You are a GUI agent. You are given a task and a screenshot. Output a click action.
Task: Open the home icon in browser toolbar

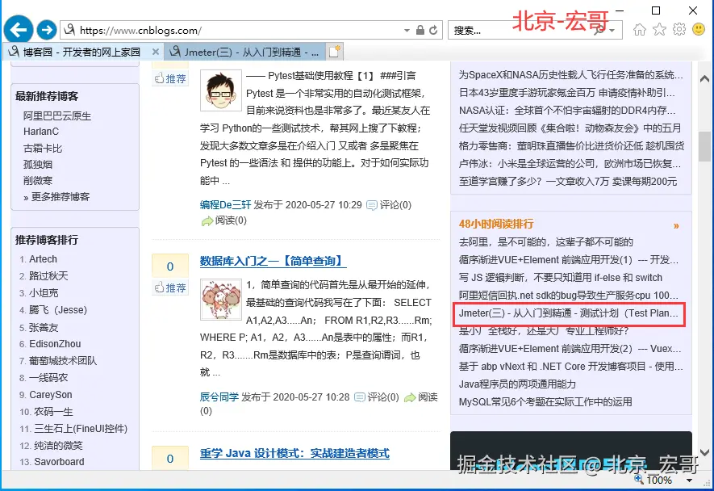click(639, 30)
